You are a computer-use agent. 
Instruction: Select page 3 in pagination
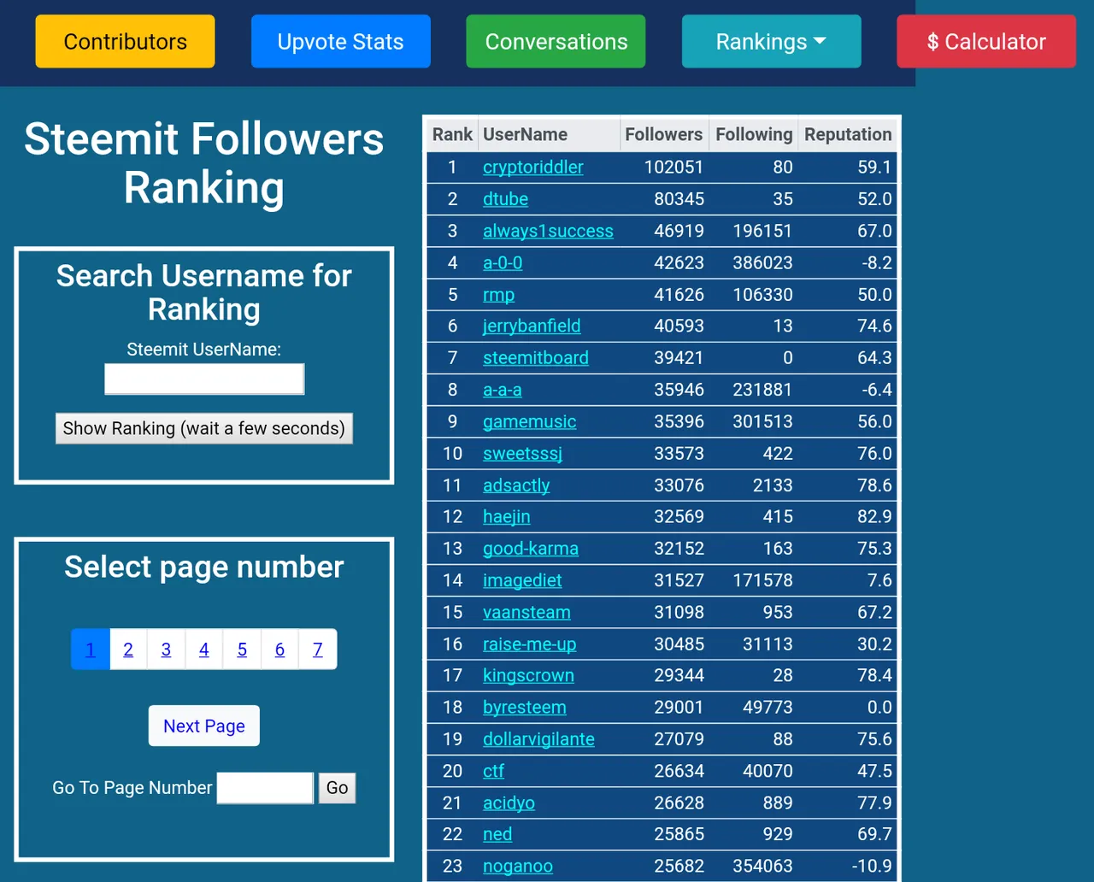(166, 650)
